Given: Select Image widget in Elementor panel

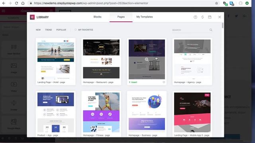Looking at the screenshot, I should 14,68.
